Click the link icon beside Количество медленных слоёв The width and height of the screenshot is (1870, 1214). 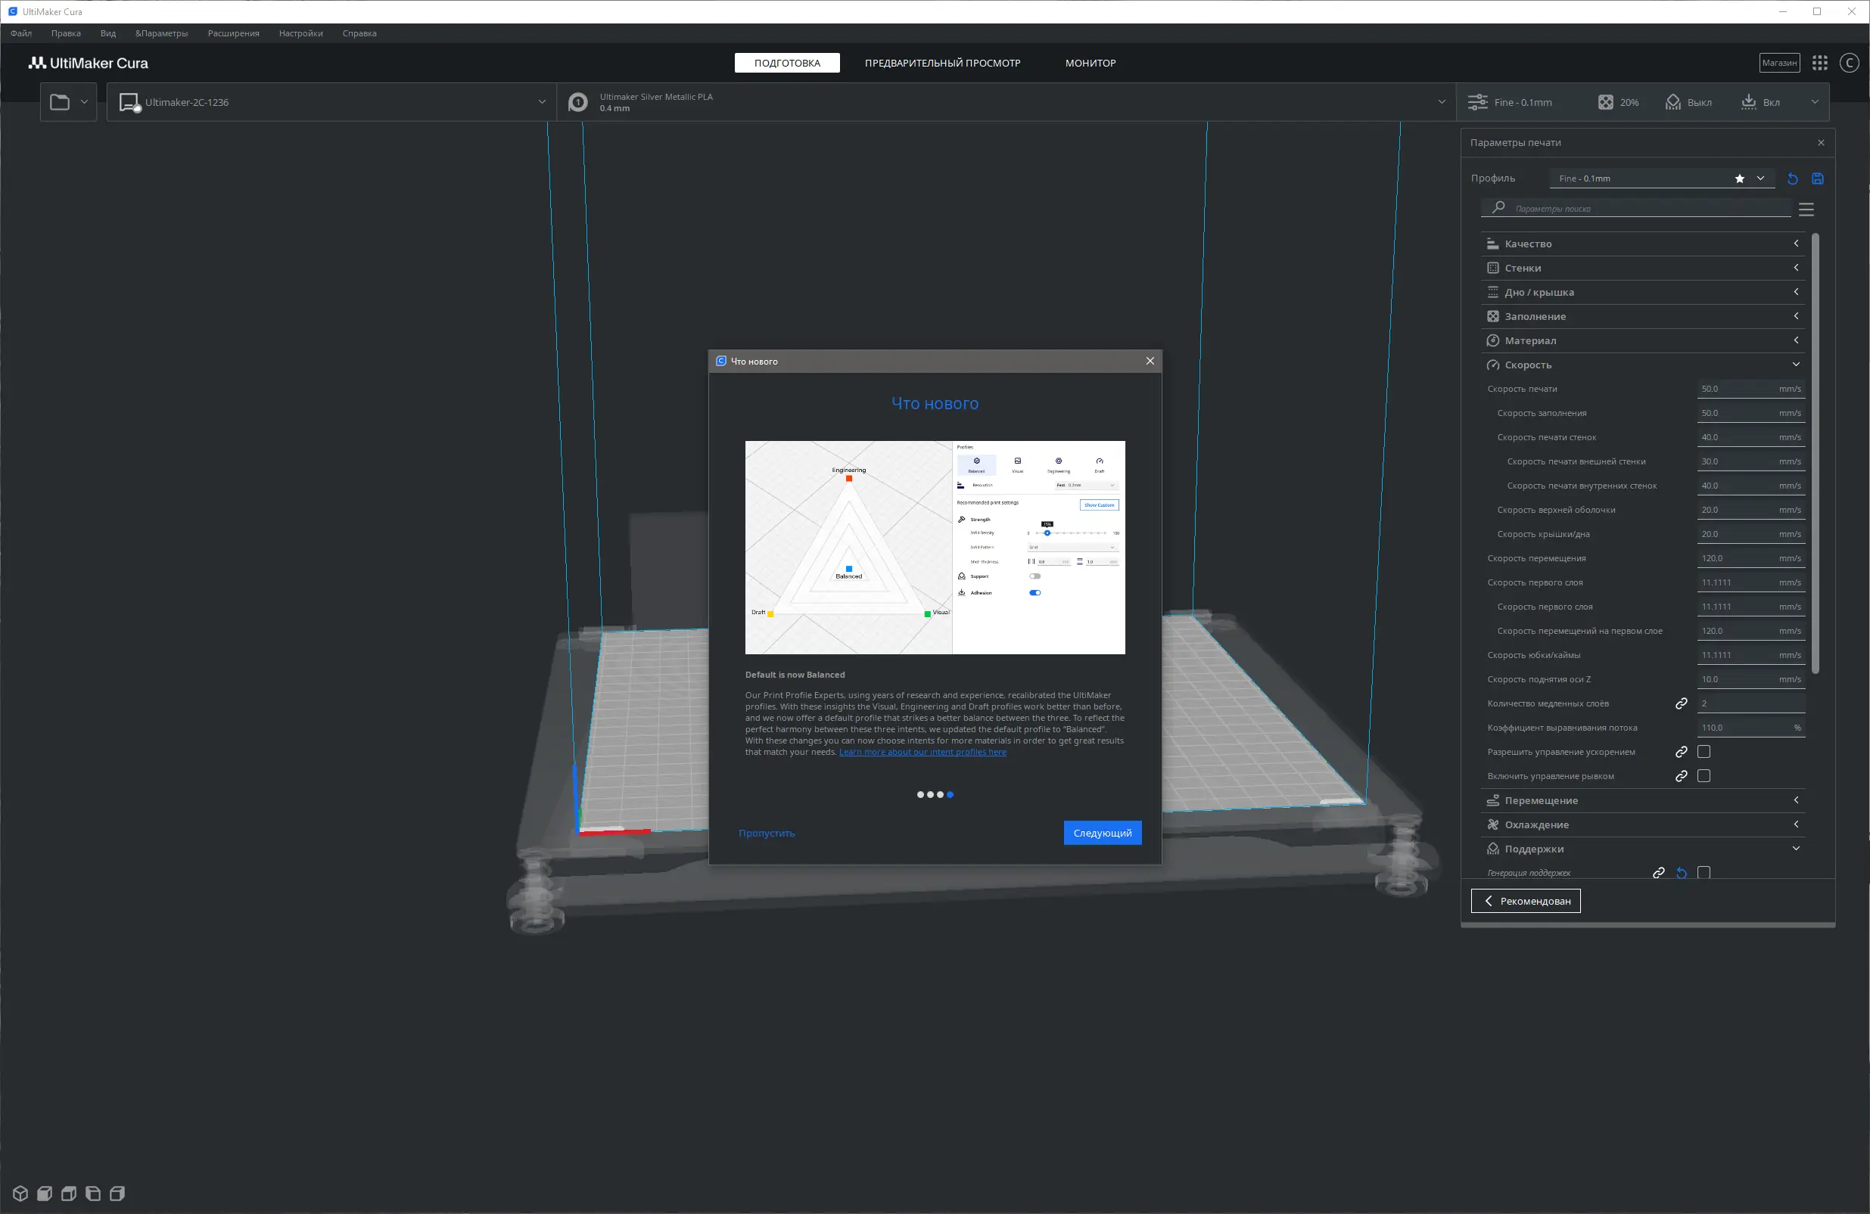[x=1681, y=703]
